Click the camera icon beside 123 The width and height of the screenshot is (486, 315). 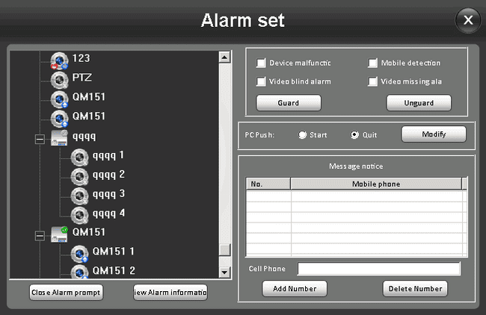(60, 59)
